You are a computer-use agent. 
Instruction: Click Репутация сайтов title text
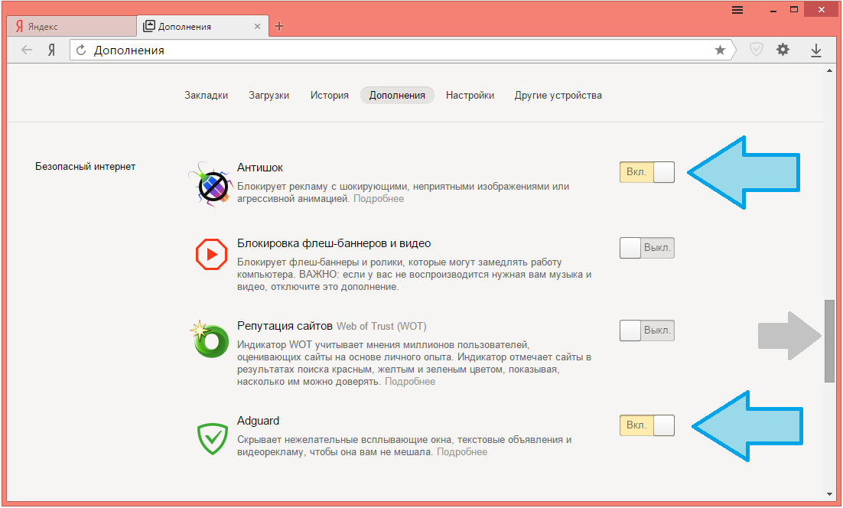(285, 327)
